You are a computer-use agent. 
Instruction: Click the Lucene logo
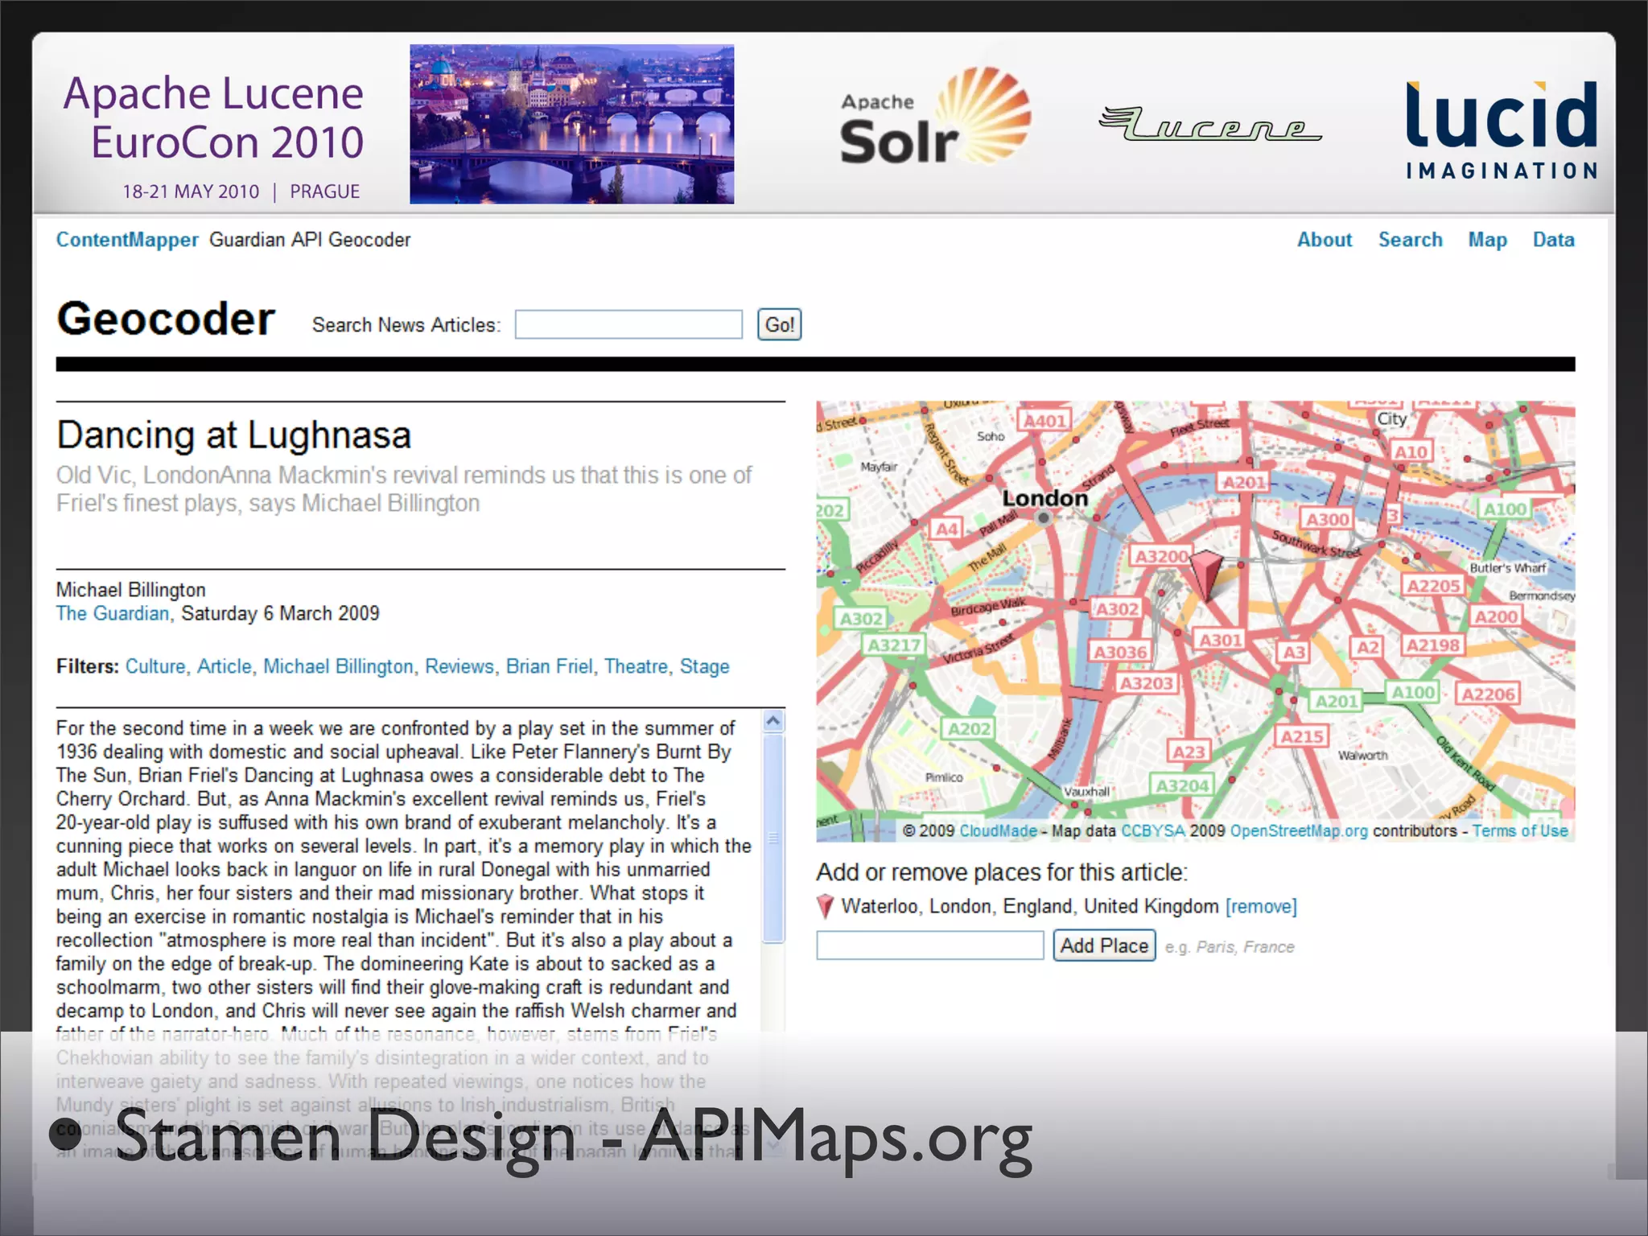(x=1209, y=124)
